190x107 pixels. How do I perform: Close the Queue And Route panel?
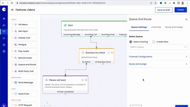click(186, 19)
